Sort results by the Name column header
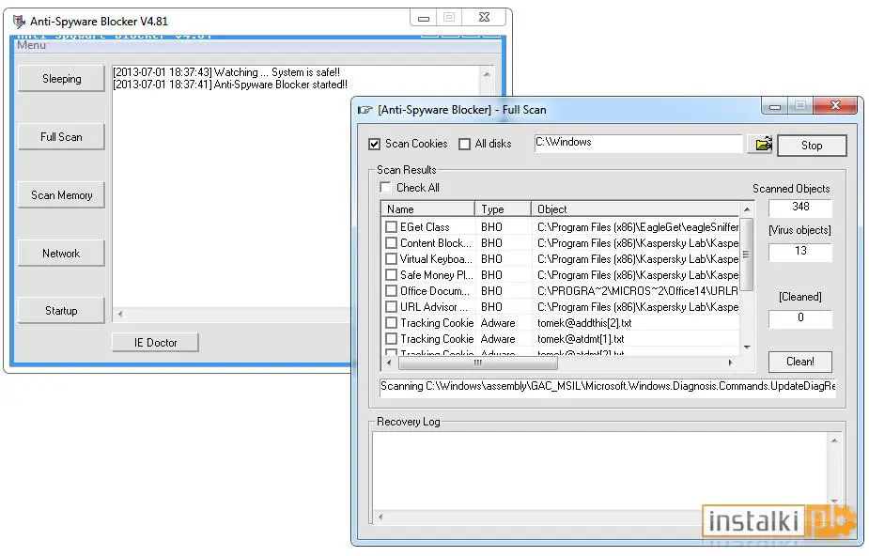 tap(427, 209)
